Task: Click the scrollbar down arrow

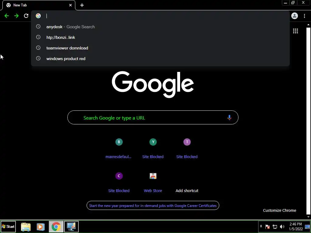Action: 308,217
